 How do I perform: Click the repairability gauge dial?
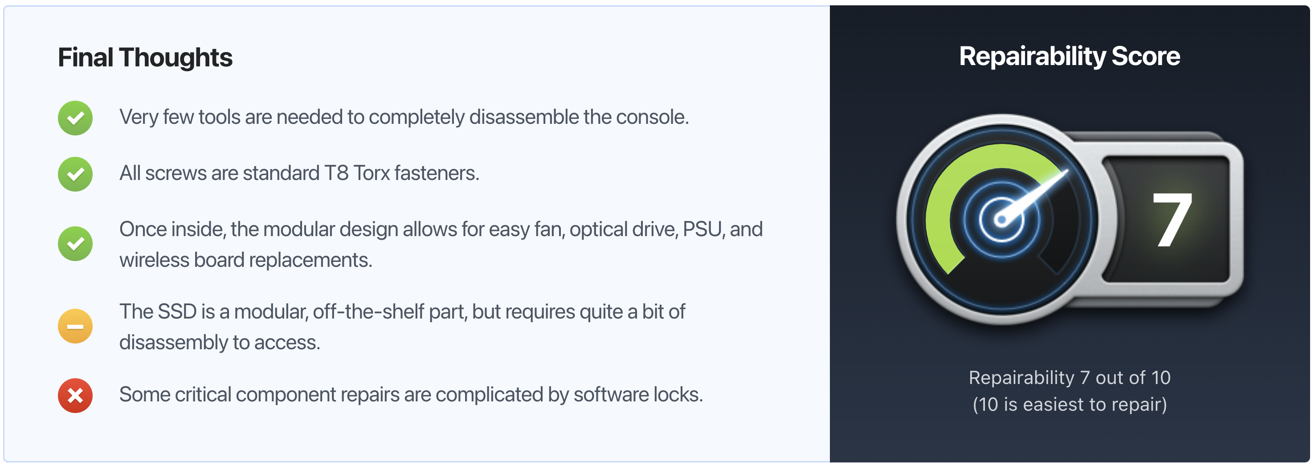pos(1001,220)
